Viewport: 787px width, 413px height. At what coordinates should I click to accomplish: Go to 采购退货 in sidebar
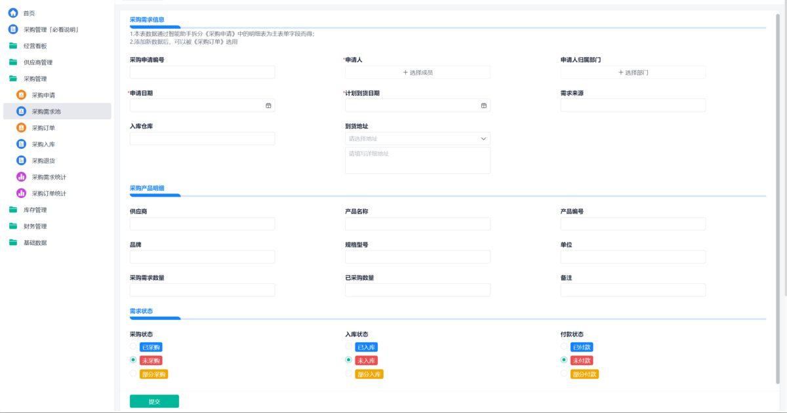tap(43, 161)
